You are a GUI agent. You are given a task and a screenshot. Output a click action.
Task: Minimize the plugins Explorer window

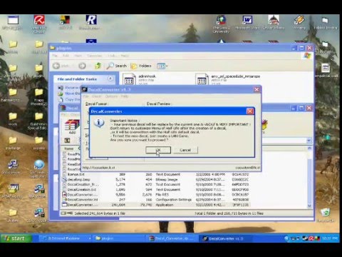click(294, 48)
